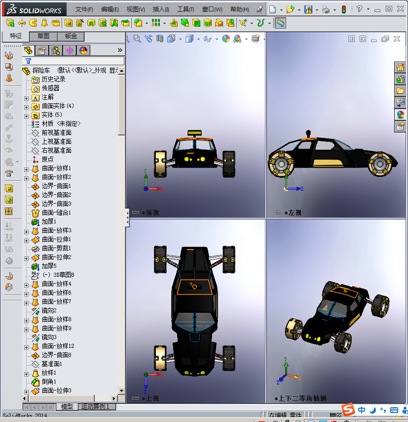Toggle link views icon in 前视 viewport

(x=136, y=212)
